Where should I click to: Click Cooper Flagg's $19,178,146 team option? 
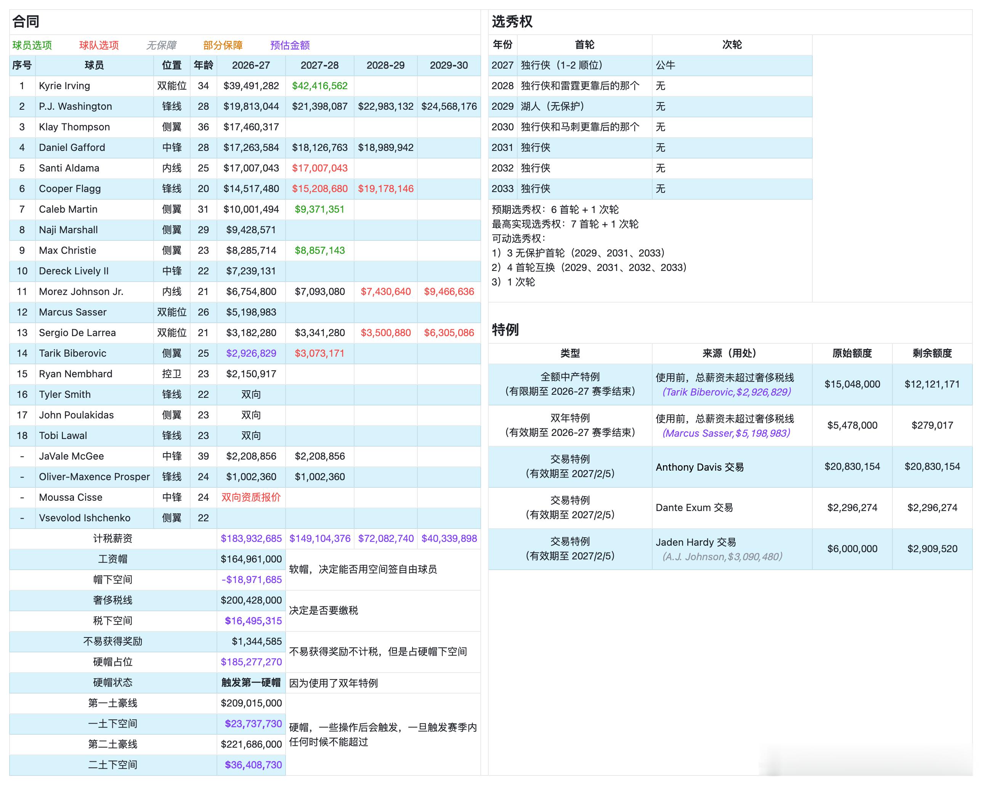(x=385, y=189)
